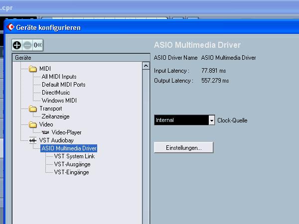Click the Output Latency label

pos(173,81)
